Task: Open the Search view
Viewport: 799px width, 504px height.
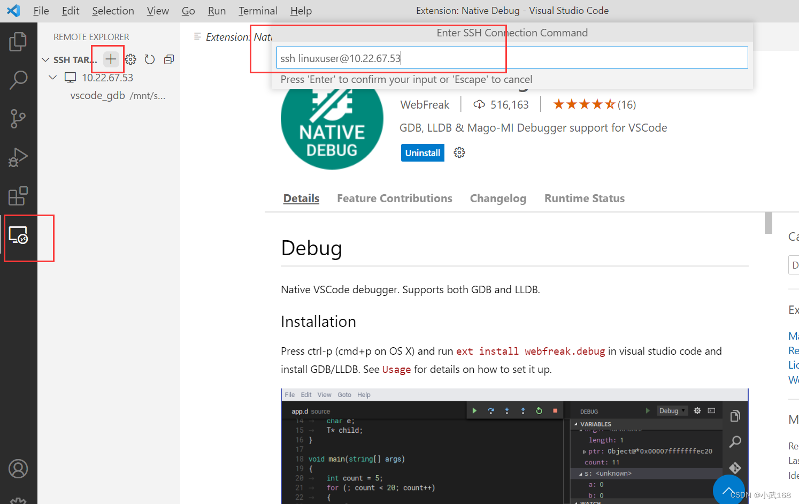Action: [18, 79]
